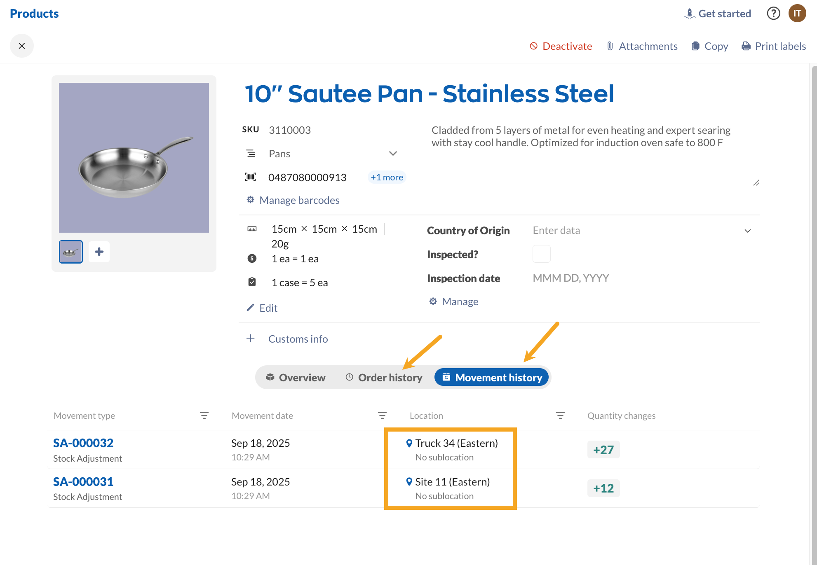
Task: Open the Movement date filter icon
Action: click(x=382, y=416)
